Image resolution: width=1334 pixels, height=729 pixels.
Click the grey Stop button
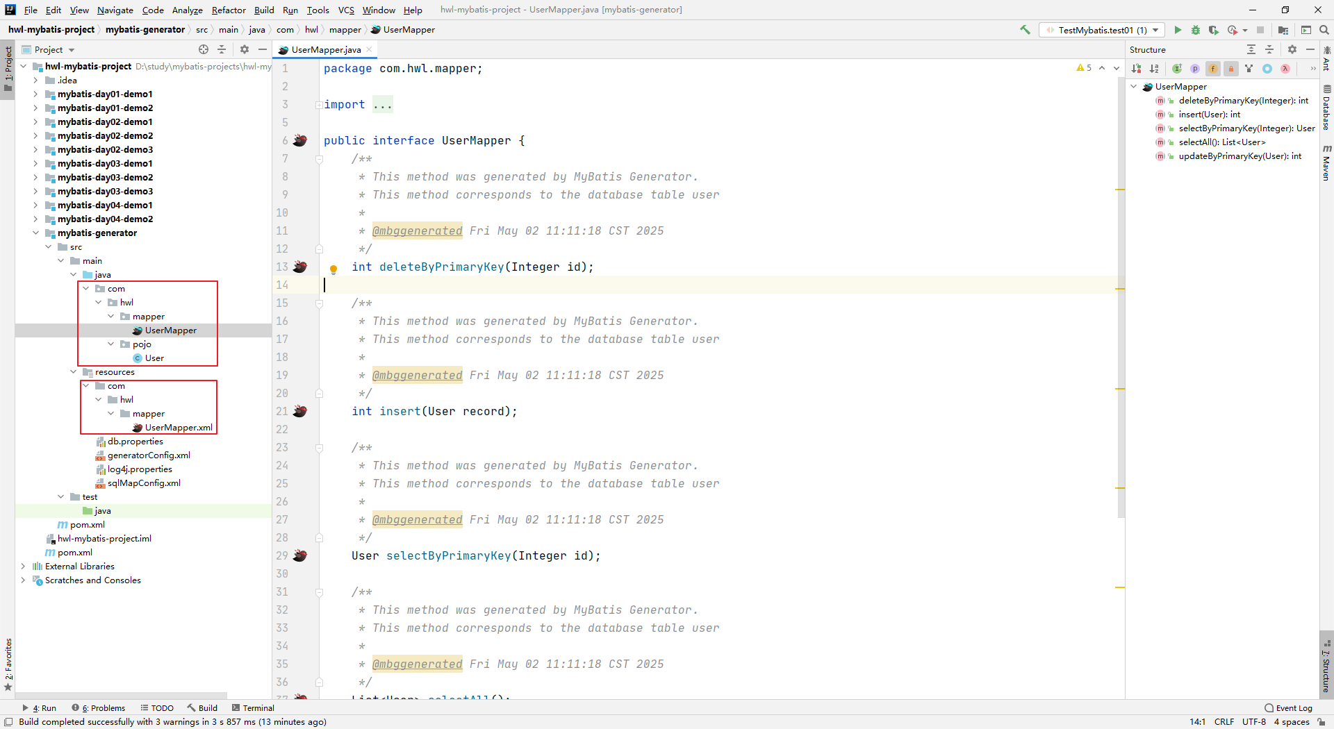(1260, 30)
